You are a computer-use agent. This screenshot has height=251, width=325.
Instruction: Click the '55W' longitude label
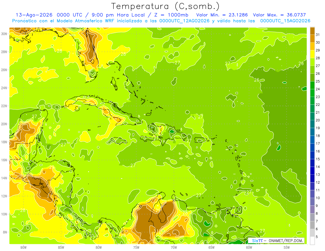(287, 247)
